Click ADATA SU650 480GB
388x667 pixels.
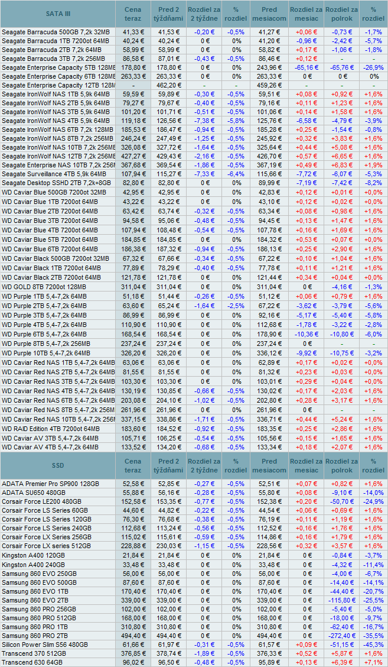pos(34,492)
